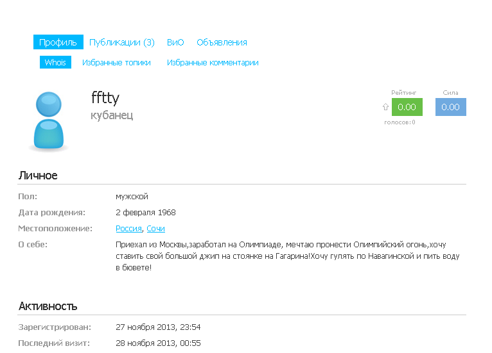Viewport: 492px width, 353px height.
Task: Follow the Сочи location link
Action: 155,229
